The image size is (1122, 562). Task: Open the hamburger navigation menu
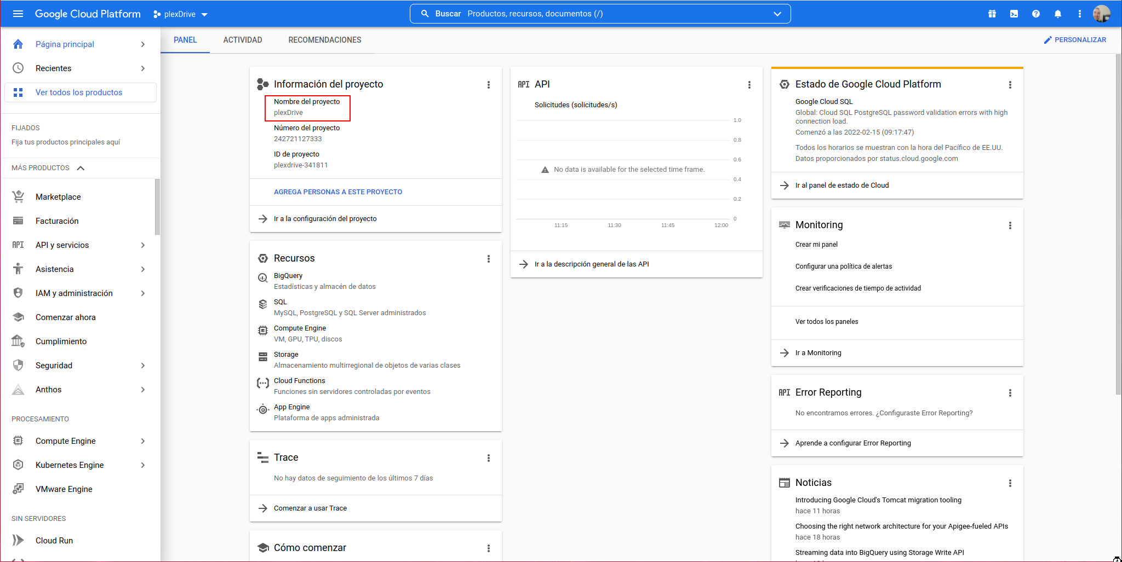pyautogui.click(x=18, y=14)
